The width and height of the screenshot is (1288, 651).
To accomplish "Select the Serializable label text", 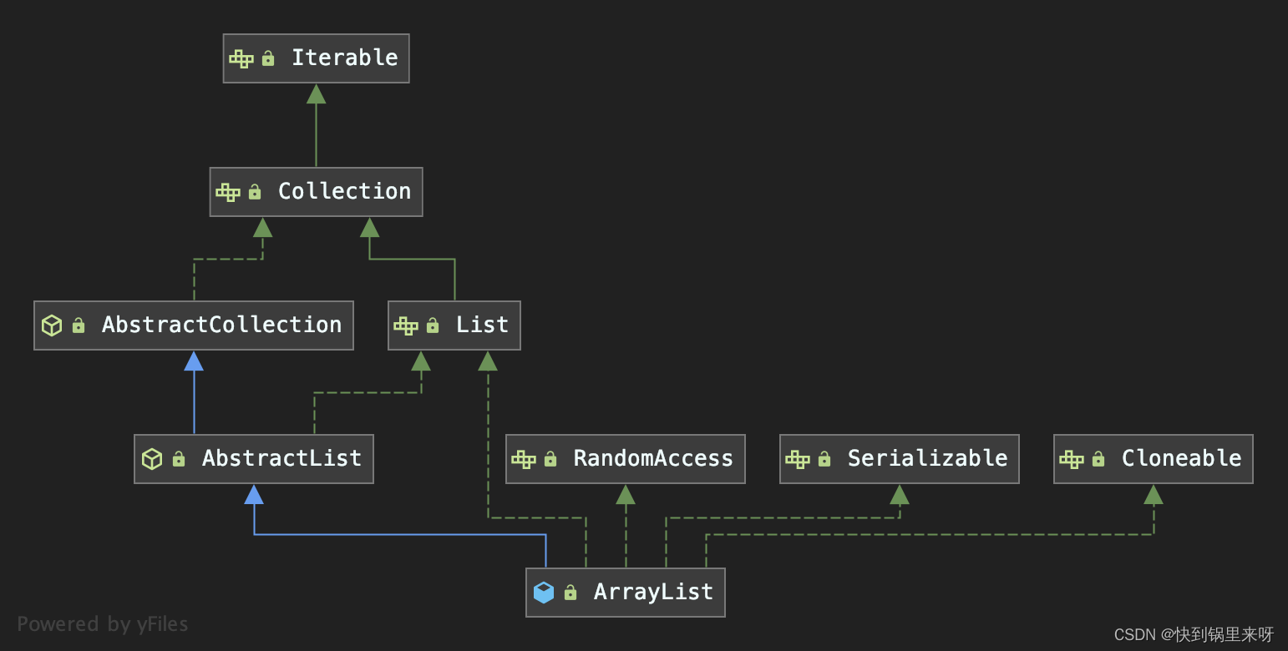I will 928,458.
